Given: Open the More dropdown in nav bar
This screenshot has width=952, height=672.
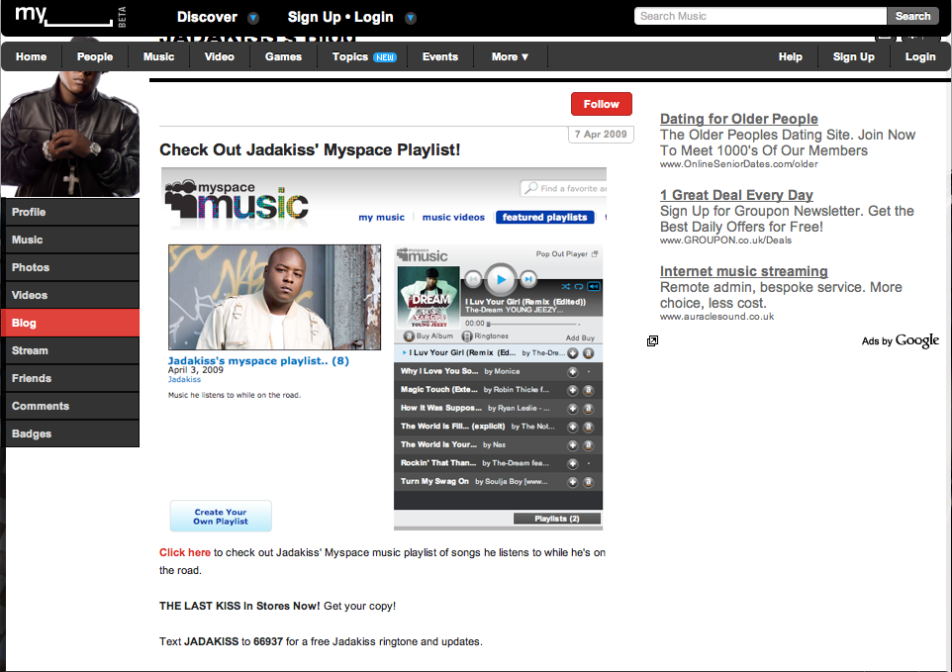Looking at the screenshot, I should (510, 57).
